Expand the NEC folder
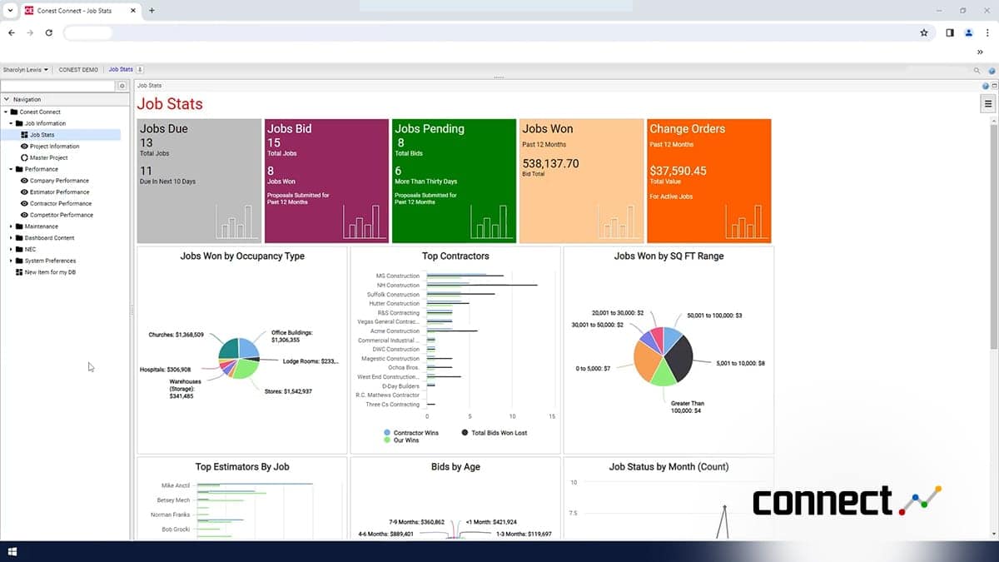Image resolution: width=999 pixels, height=562 pixels. tap(12, 249)
